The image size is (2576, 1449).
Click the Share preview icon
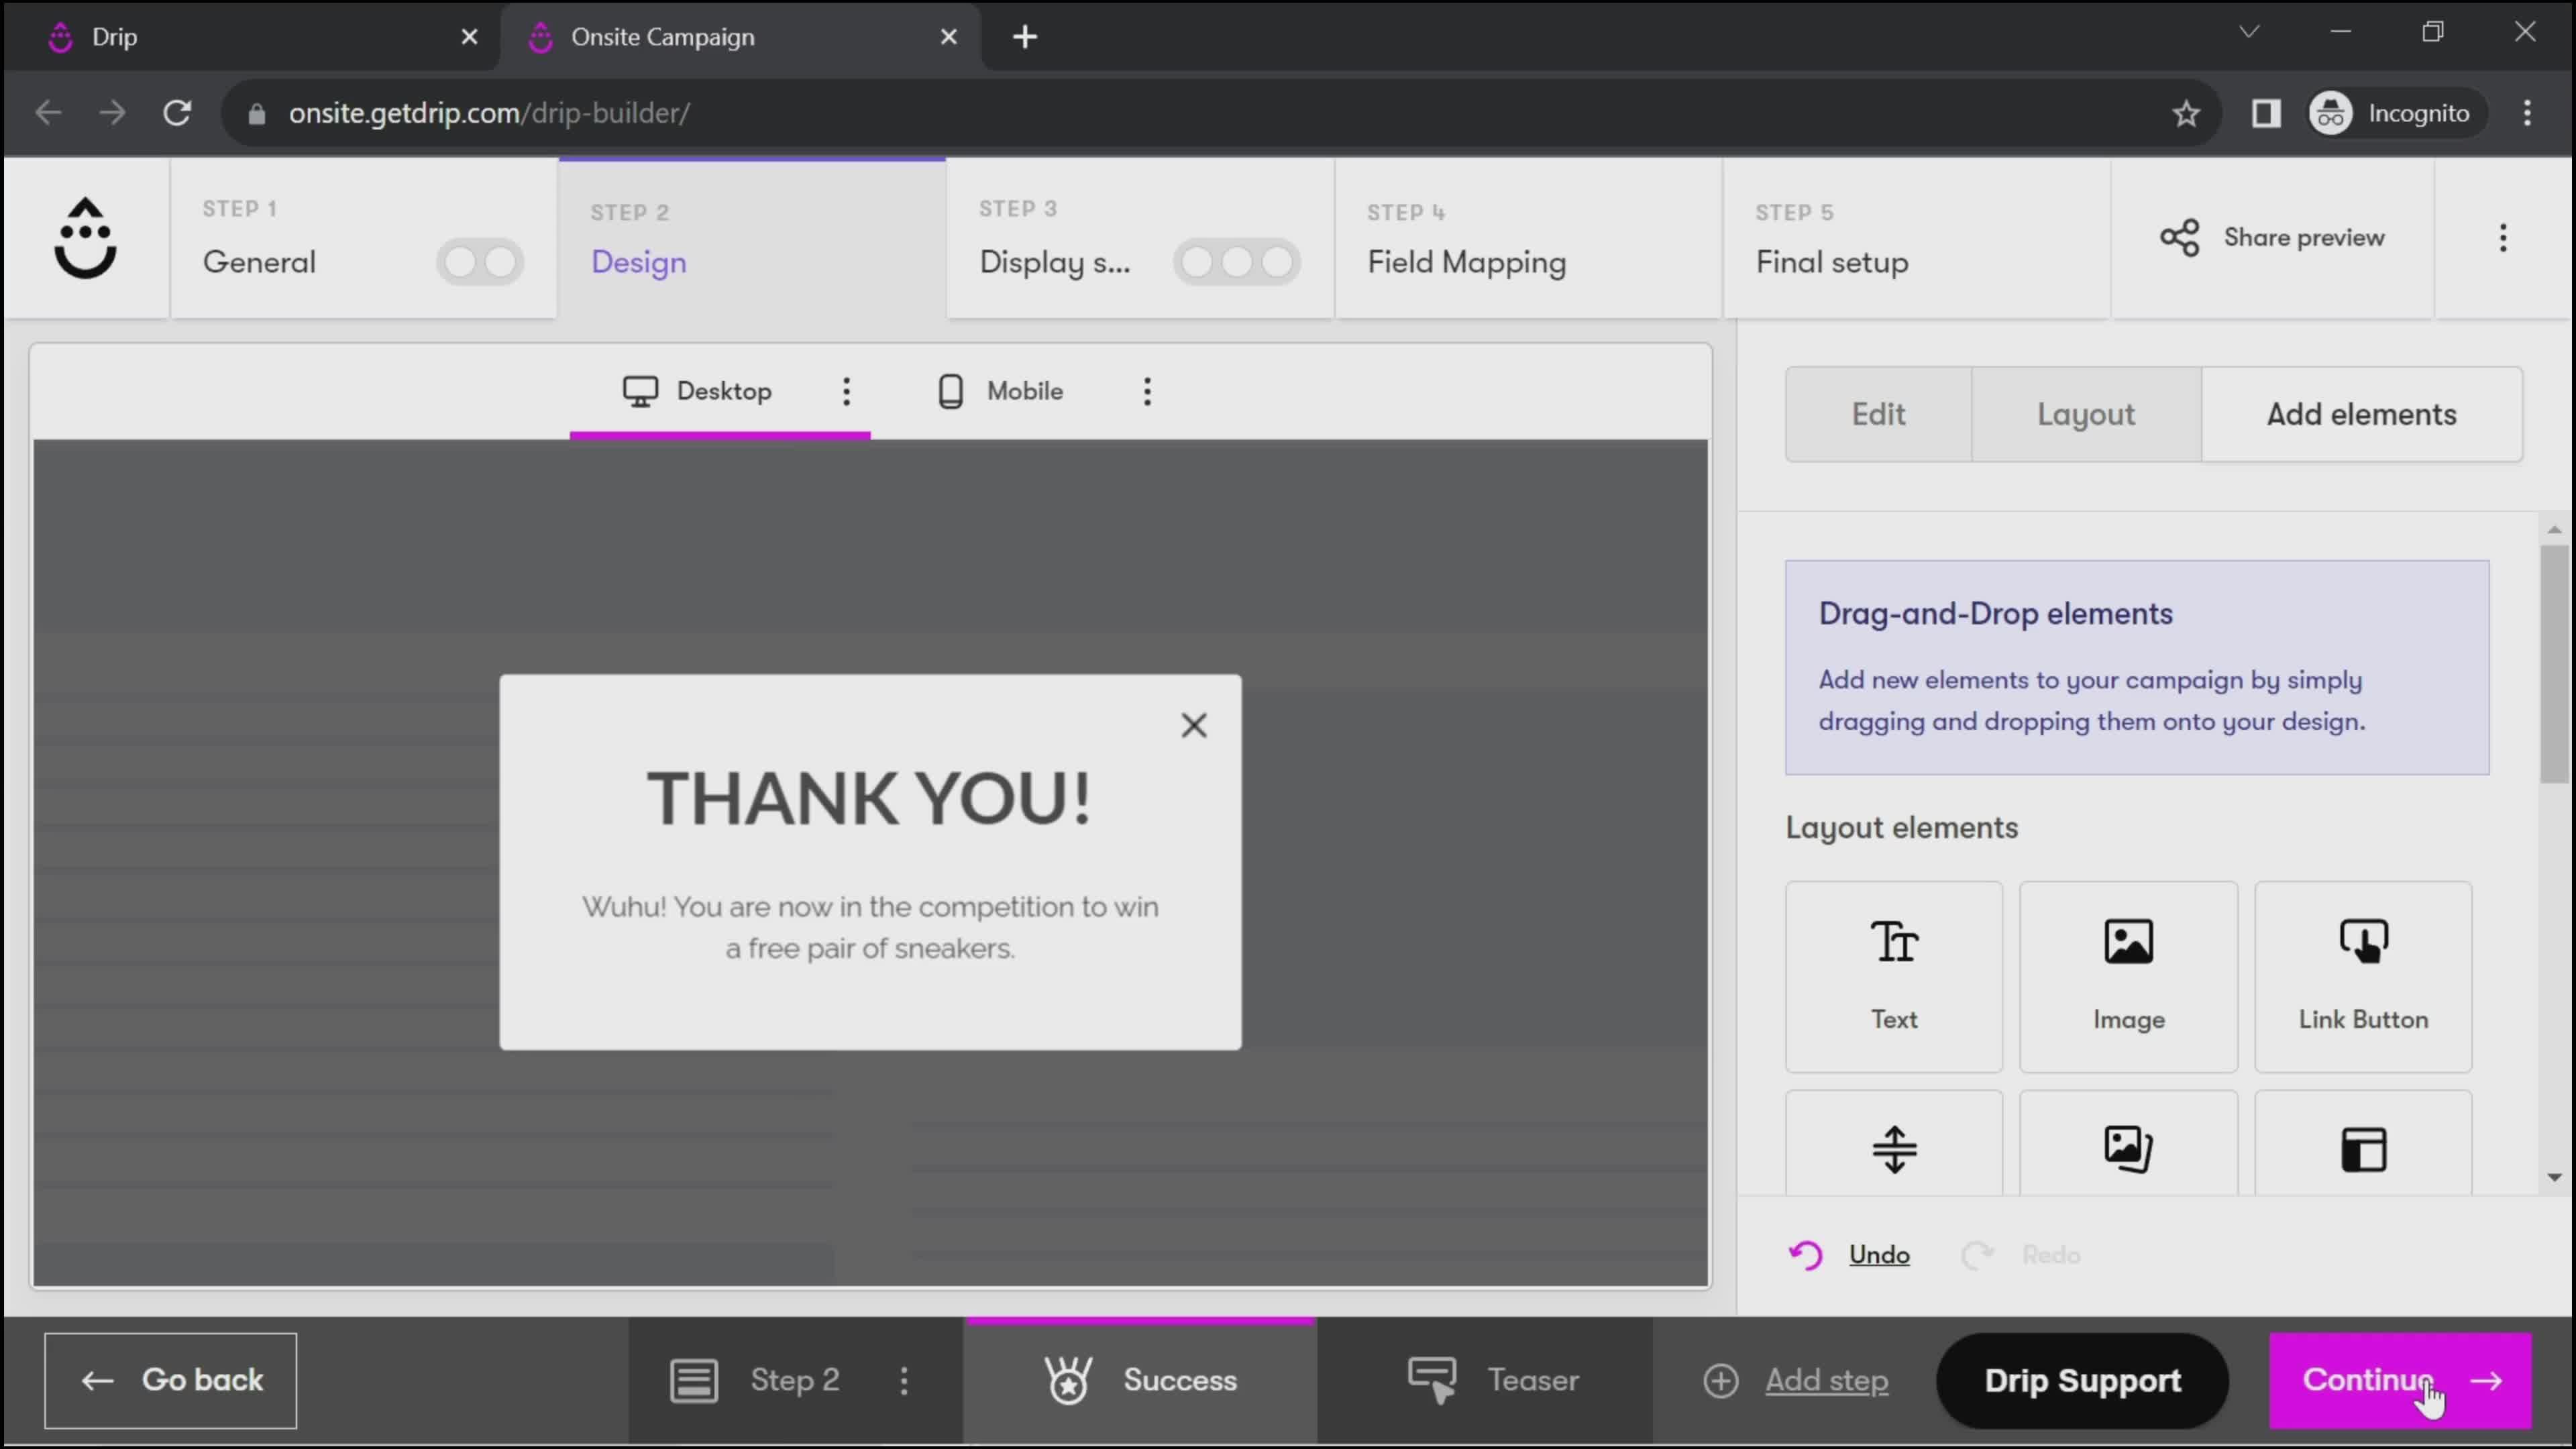click(2180, 237)
